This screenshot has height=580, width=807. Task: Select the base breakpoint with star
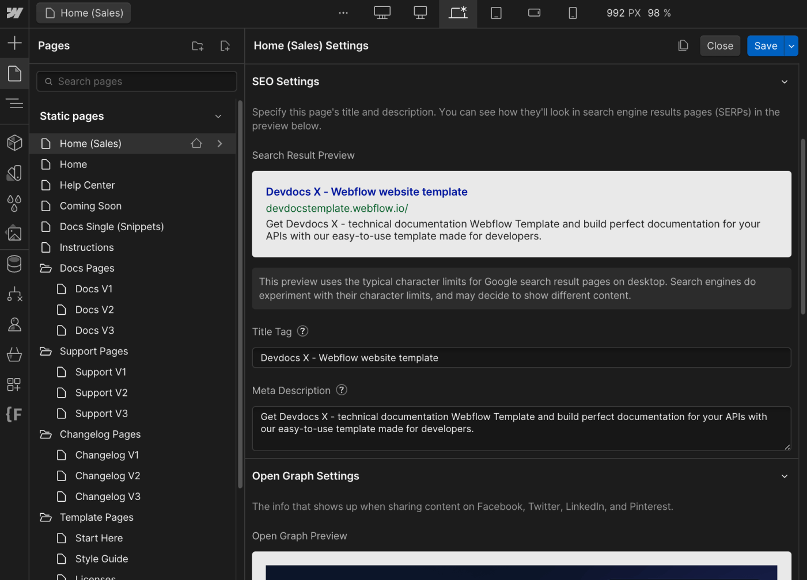click(458, 13)
